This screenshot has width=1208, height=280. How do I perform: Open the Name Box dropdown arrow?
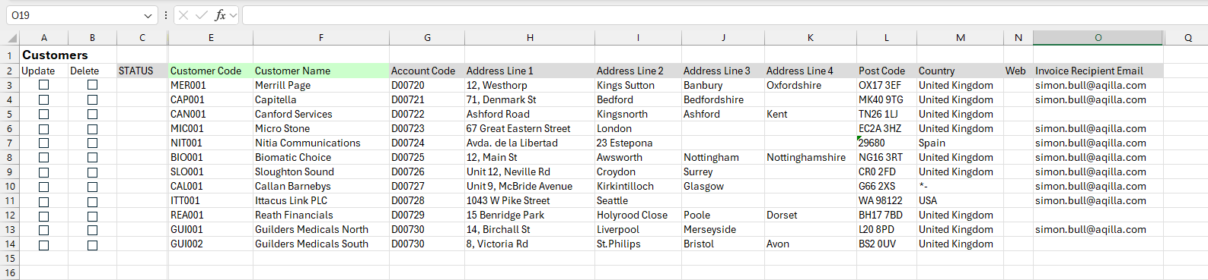pyautogui.click(x=148, y=15)
